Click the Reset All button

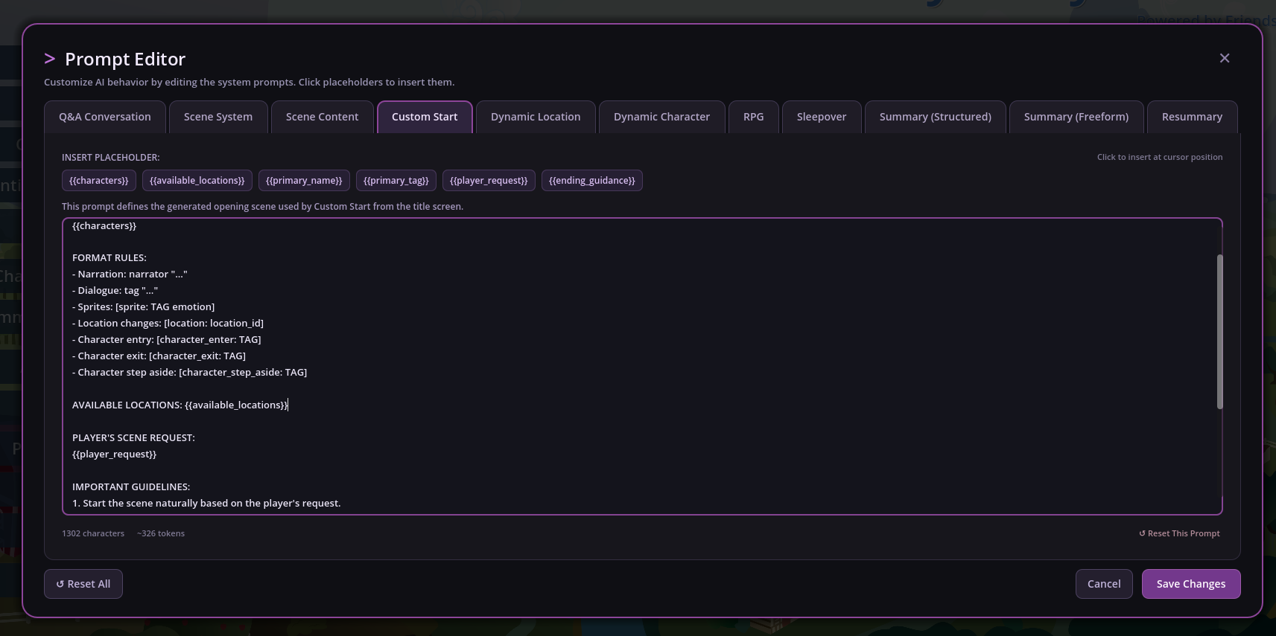(x=83, y=584)
